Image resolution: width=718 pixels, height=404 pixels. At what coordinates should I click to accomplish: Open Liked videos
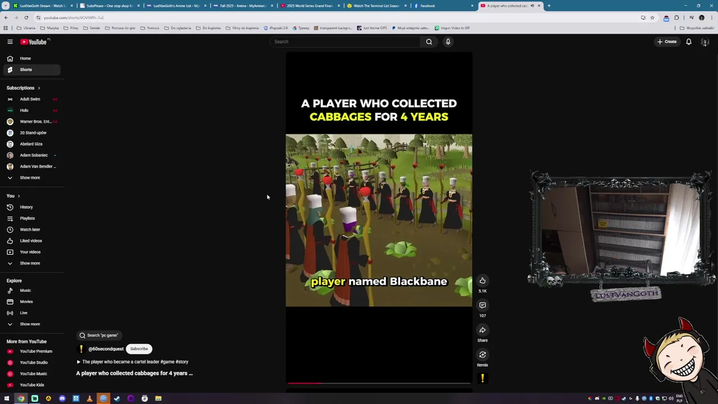tap(31, 241)
